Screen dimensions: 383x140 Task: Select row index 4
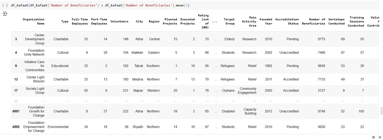(x=16, y=52)
